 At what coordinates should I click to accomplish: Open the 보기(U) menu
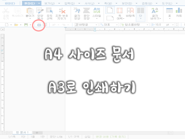[x=50, y=3]
